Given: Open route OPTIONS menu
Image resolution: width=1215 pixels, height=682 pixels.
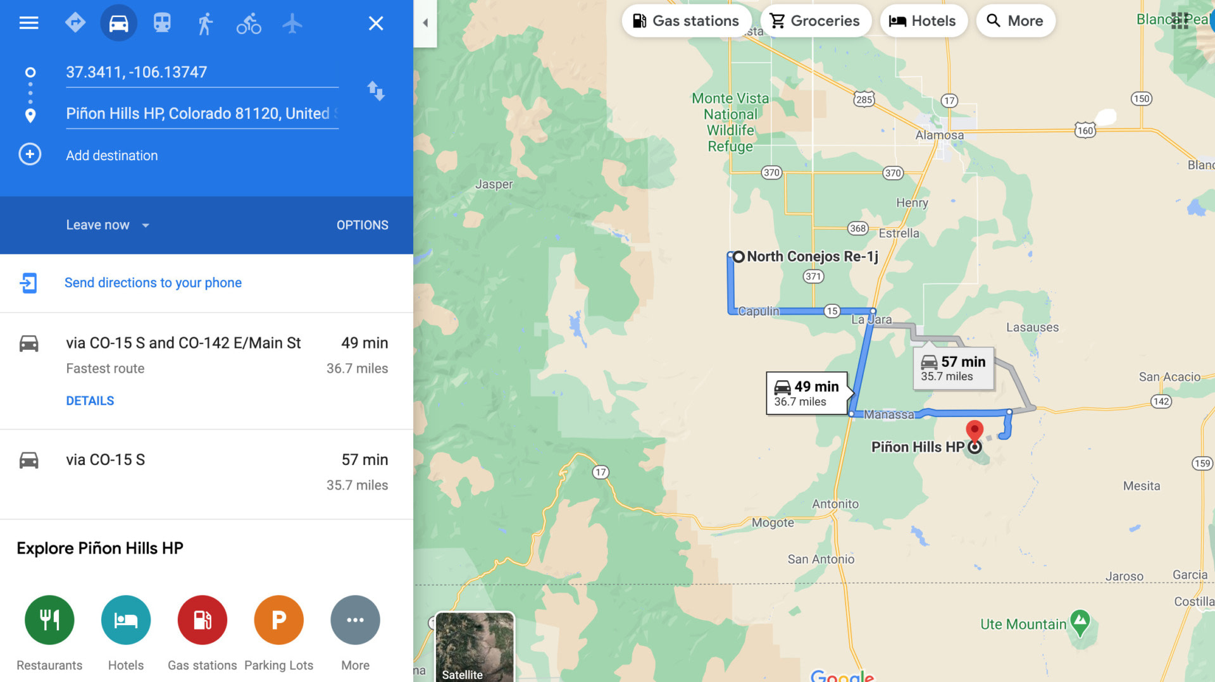Looking at the screenshot, I should (x=362, y=225).
